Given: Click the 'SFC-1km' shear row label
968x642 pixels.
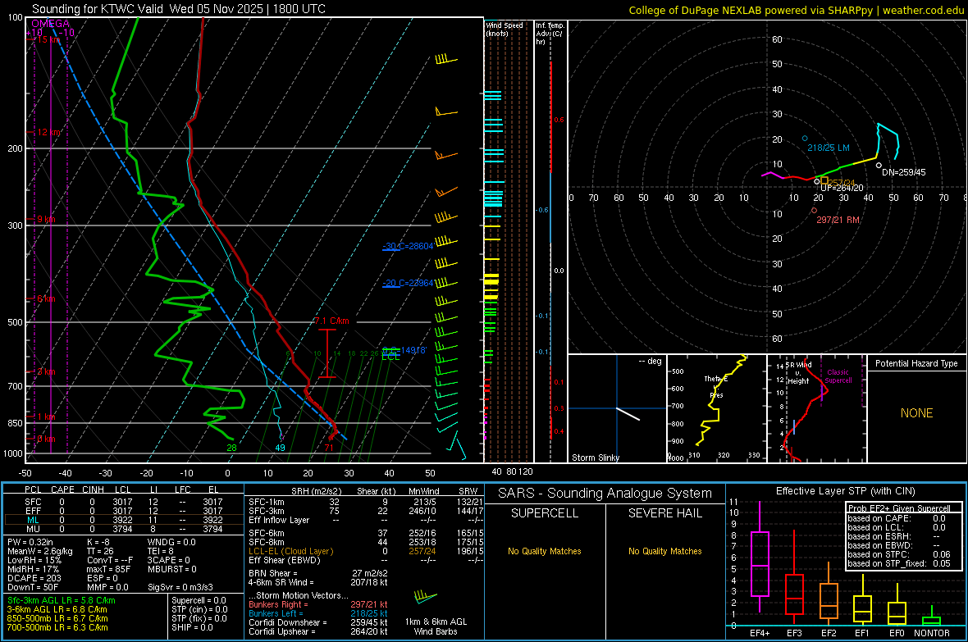Looking at the screenshot, I should [x=267, y=502].
